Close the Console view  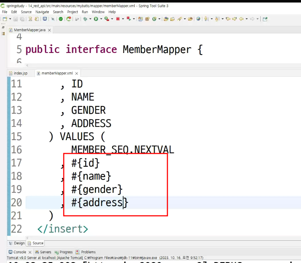(x=30, y=252)
